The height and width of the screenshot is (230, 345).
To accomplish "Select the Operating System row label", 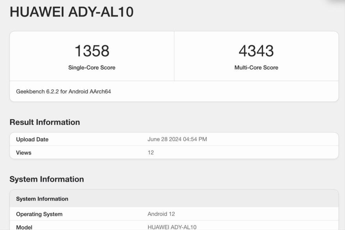I will point(39,214).
